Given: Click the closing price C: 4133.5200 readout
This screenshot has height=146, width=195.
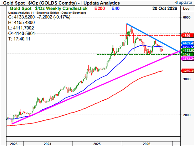Looking at the screenshot, I should pyautogui.click(x=21, y=17).
